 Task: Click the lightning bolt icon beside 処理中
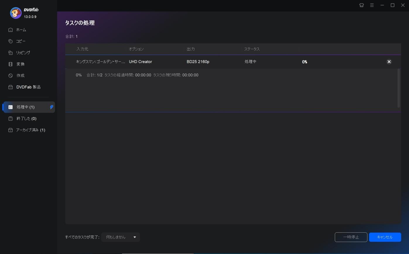52,107
